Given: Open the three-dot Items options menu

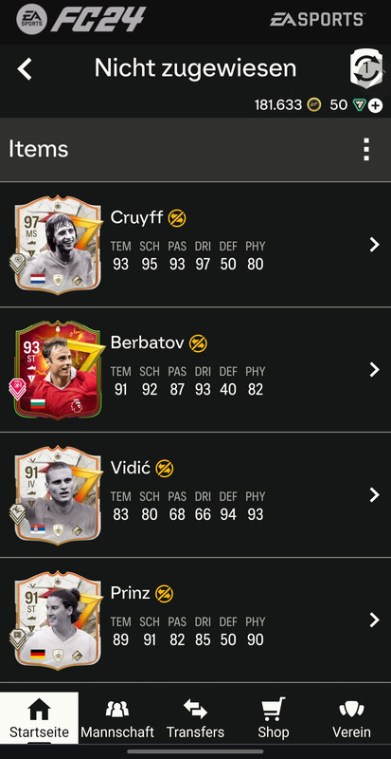Looking at the screenshot, I should [x=366, y=149].
